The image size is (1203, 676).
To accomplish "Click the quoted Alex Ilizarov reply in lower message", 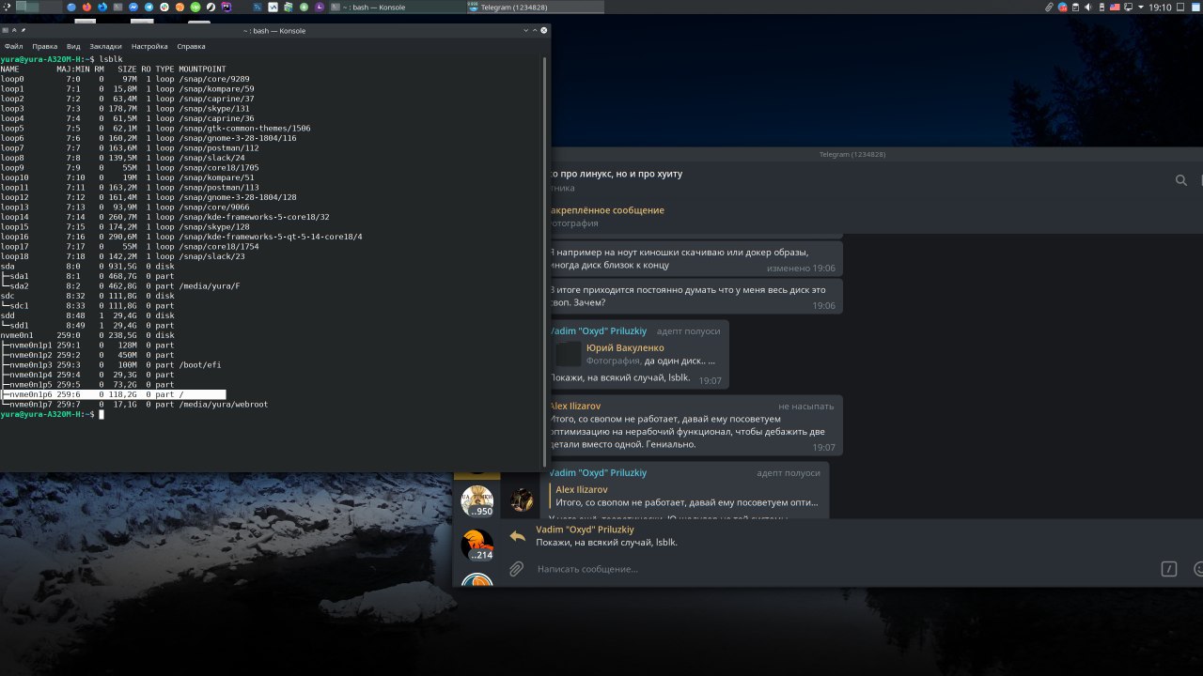I will click(686, 496).
